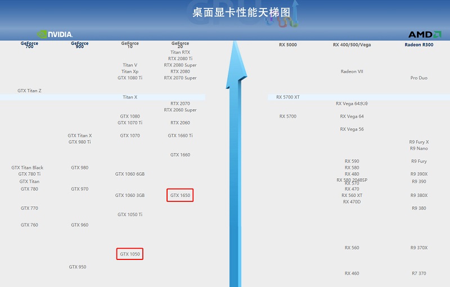Click the GTX 960 entry
450x287 pixels.
click(x=80, y=225)
